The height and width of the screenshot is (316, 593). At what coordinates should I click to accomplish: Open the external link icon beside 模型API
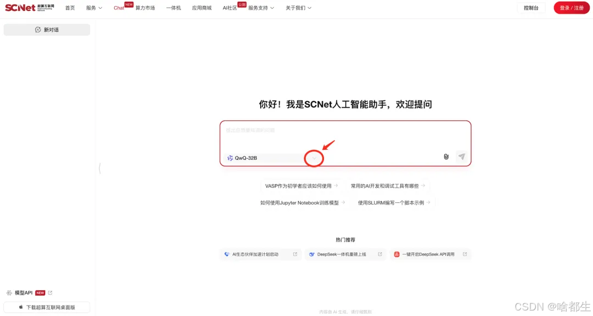[x=50, y=292]
